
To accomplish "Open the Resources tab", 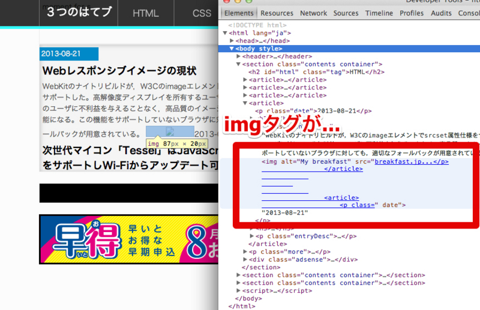I will 277,13.
